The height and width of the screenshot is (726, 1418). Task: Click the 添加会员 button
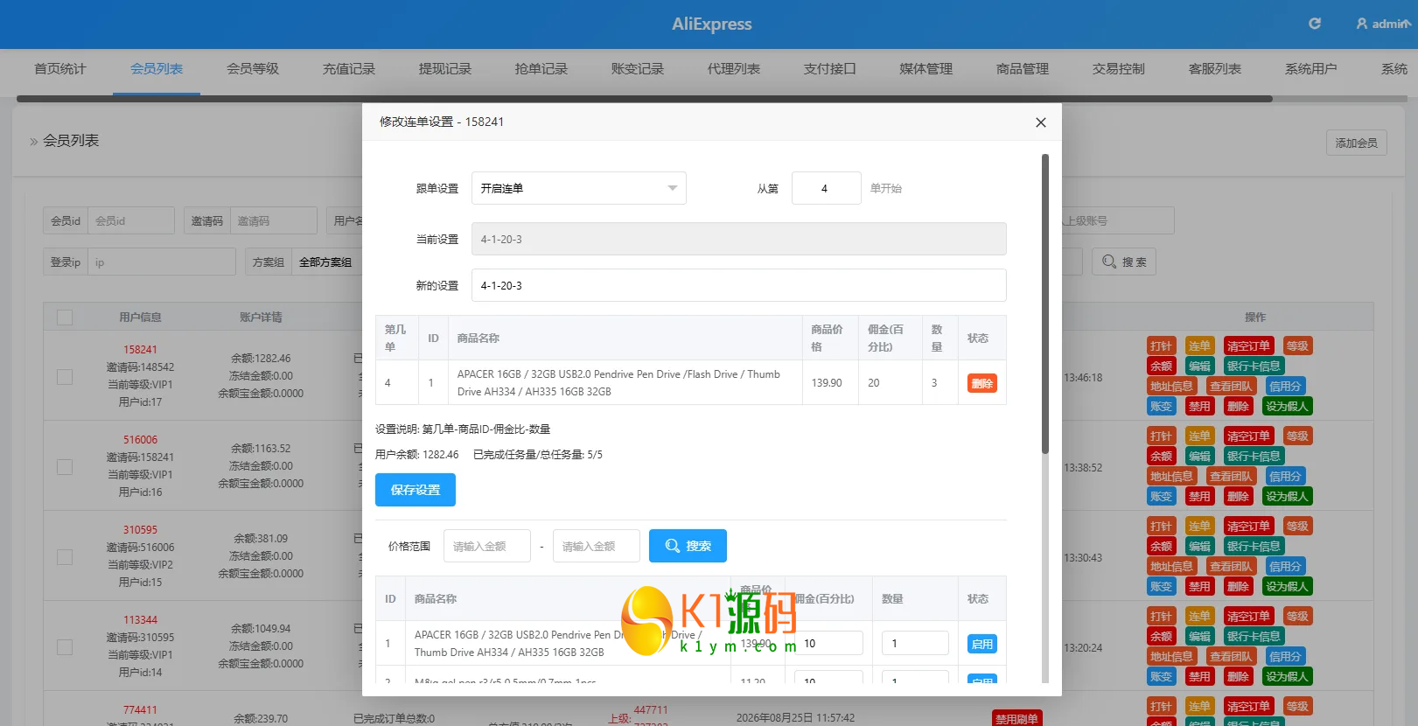pyautogui.click(x=1357, y=143)
